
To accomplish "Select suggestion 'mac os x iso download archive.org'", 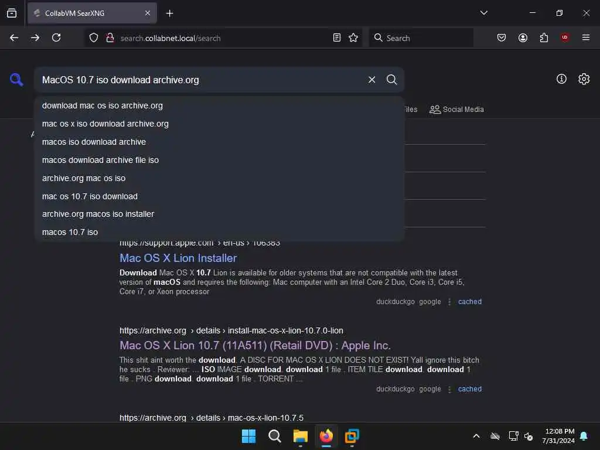I will [219, 124].
